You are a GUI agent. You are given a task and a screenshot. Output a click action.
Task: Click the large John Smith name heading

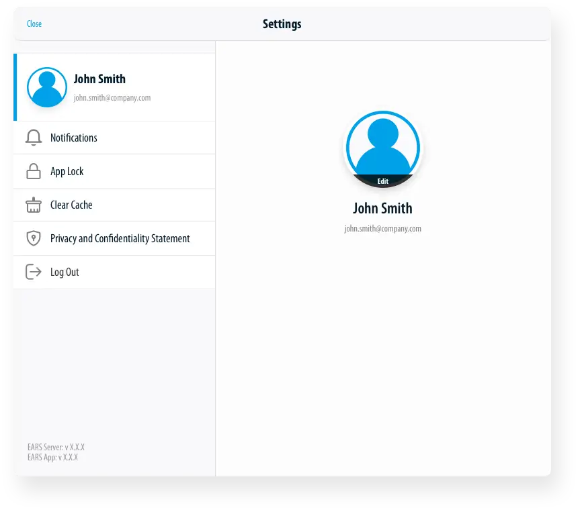tap(382, 208)
